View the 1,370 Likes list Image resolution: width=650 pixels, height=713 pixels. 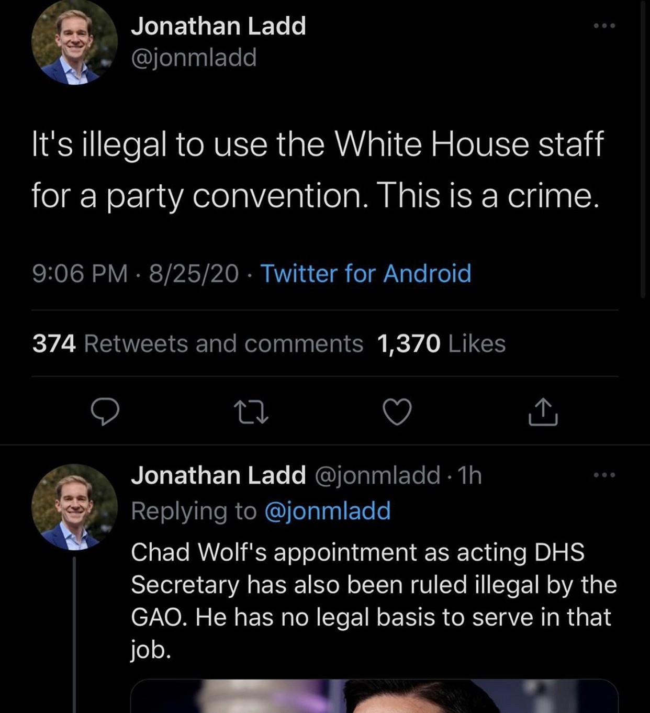click(x=441, y=343)
